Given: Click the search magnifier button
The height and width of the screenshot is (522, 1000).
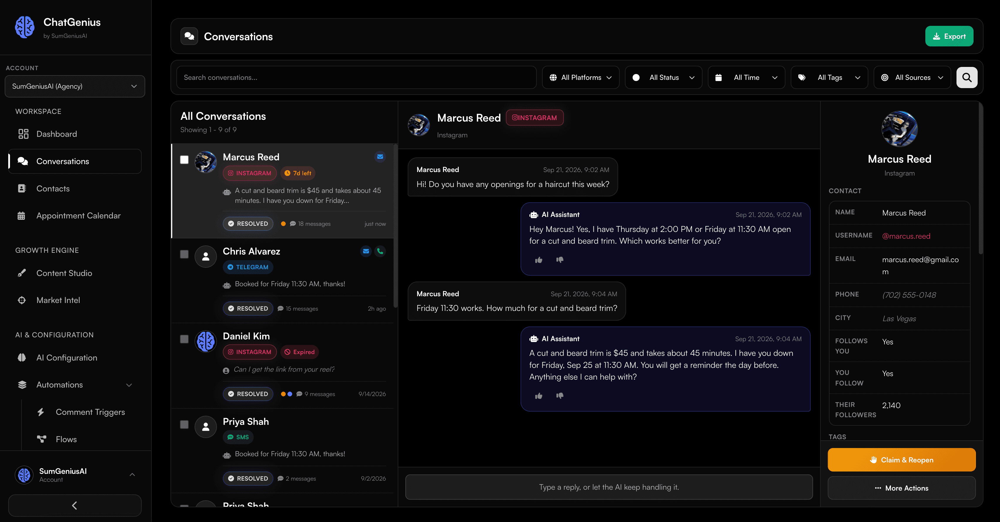Looking at the screenshot, I should 966,78.
